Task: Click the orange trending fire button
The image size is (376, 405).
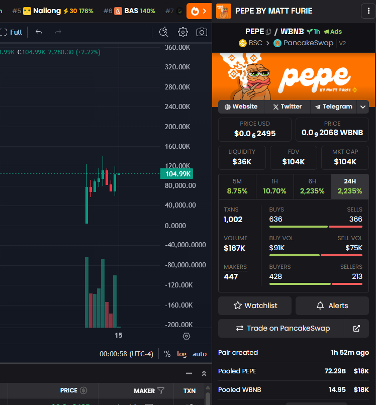Action: (x=199, y=11)
